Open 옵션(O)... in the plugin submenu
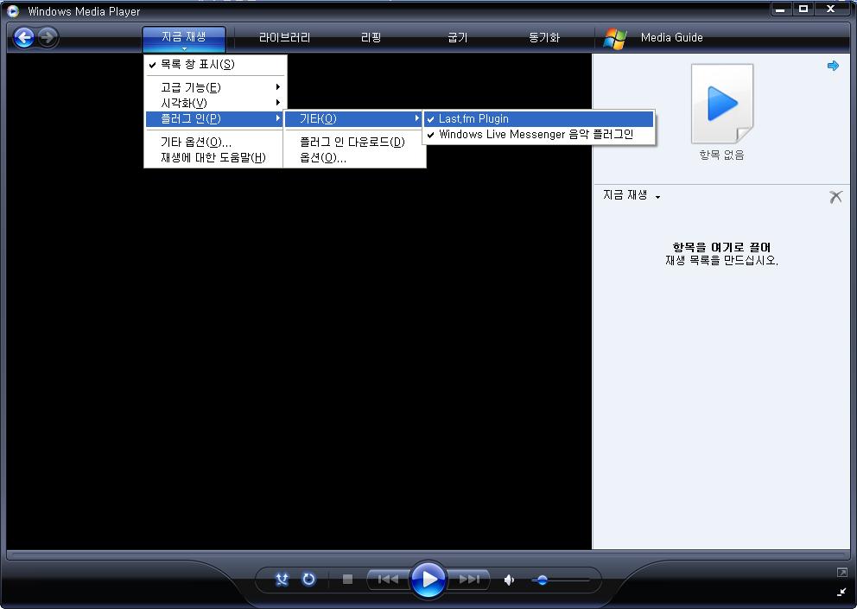The height and width of the screenshot is (609, 857). click(x=353, y=158)
